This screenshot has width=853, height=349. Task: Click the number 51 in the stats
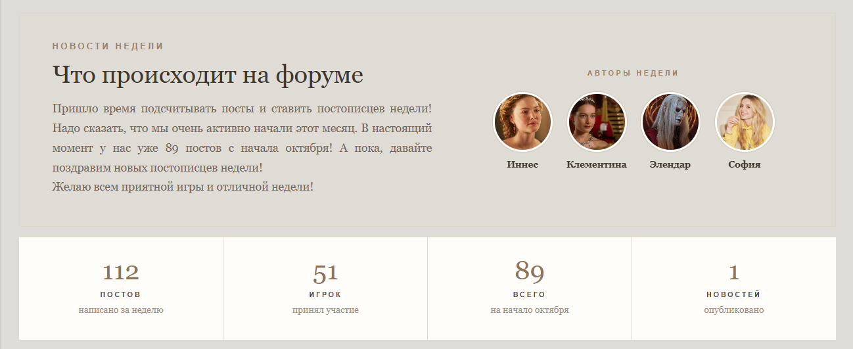325,273
